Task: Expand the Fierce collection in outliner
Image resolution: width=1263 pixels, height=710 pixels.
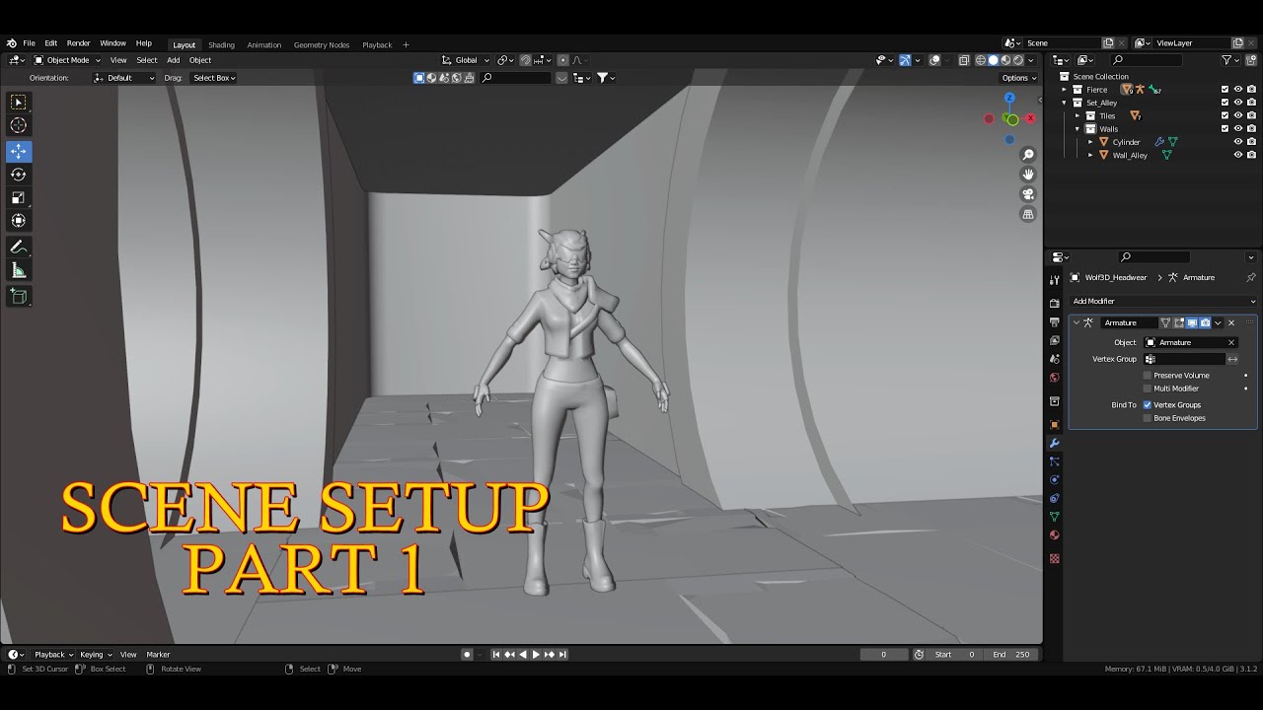Action: coord(1065,90)
